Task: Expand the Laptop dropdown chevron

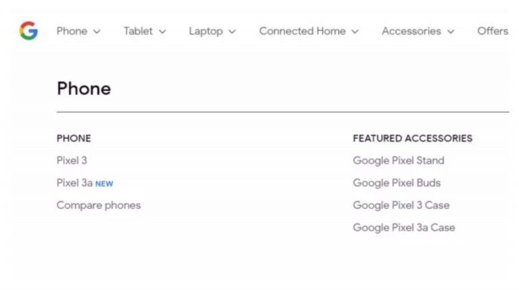Action: [232, 32]
